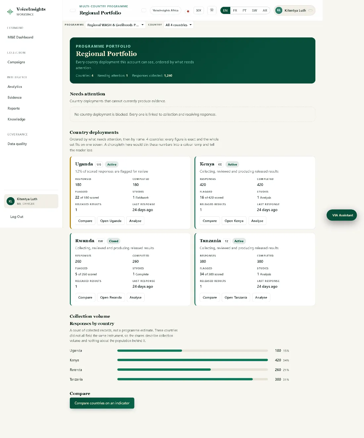Image resolution: width=364 pixels, height=438 pixels.
Task: Click the small toggle left of VoiceInsights Africa
Action: coord(144,10)
